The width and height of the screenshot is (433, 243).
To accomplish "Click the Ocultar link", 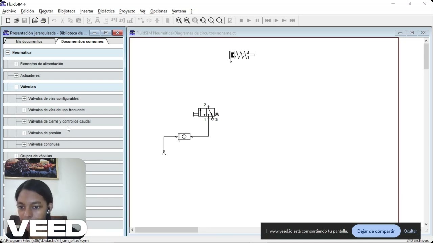I will [410, 231].
